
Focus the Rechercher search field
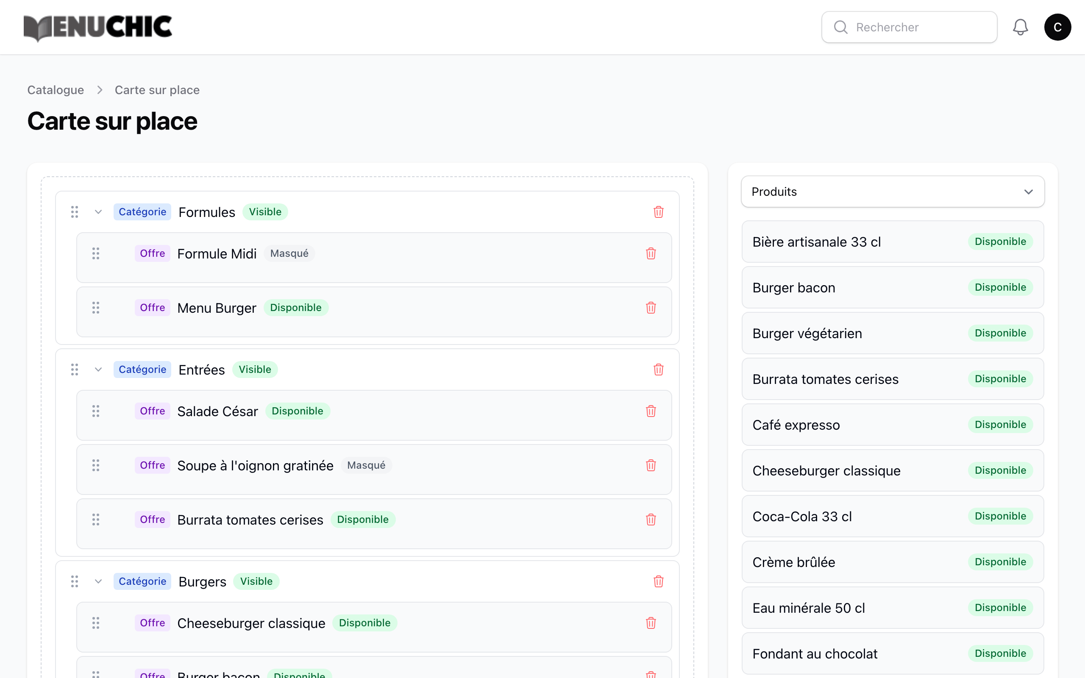909,27
